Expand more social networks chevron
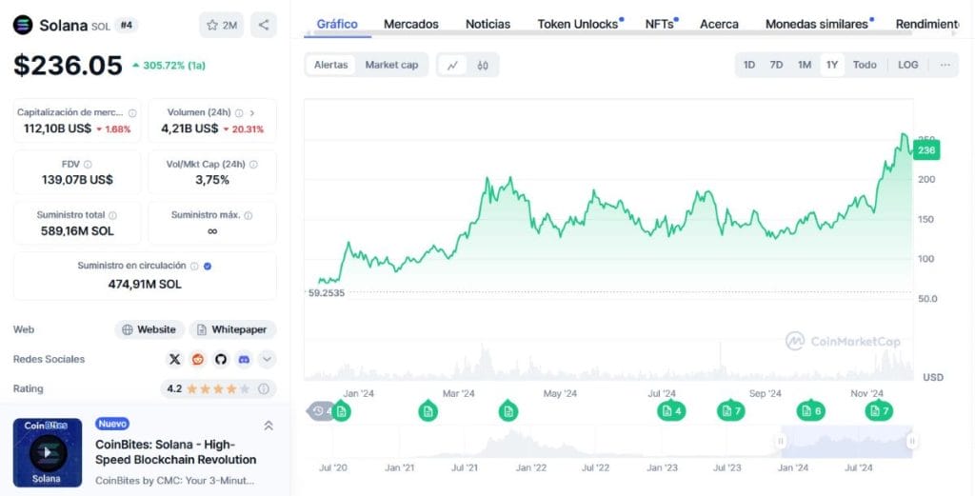The width and height of the screenshot is (975, 496). [267, 359]
